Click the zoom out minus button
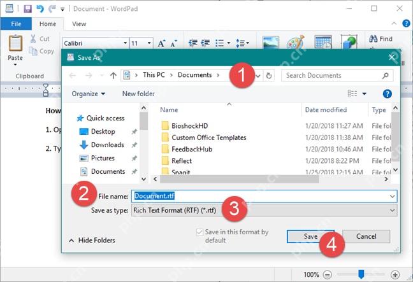 pos(327,275)
